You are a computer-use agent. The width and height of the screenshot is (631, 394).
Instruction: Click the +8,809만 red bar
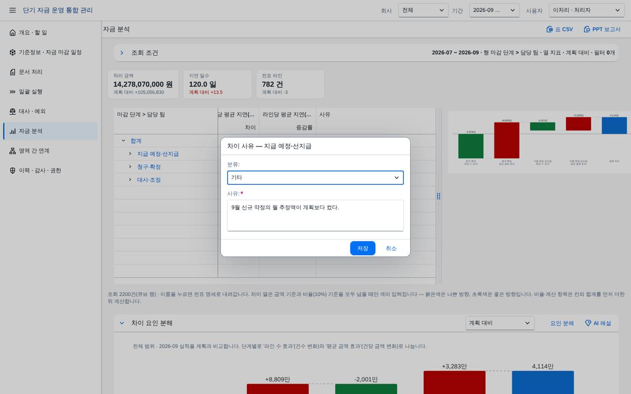click(x=278, y=389)
